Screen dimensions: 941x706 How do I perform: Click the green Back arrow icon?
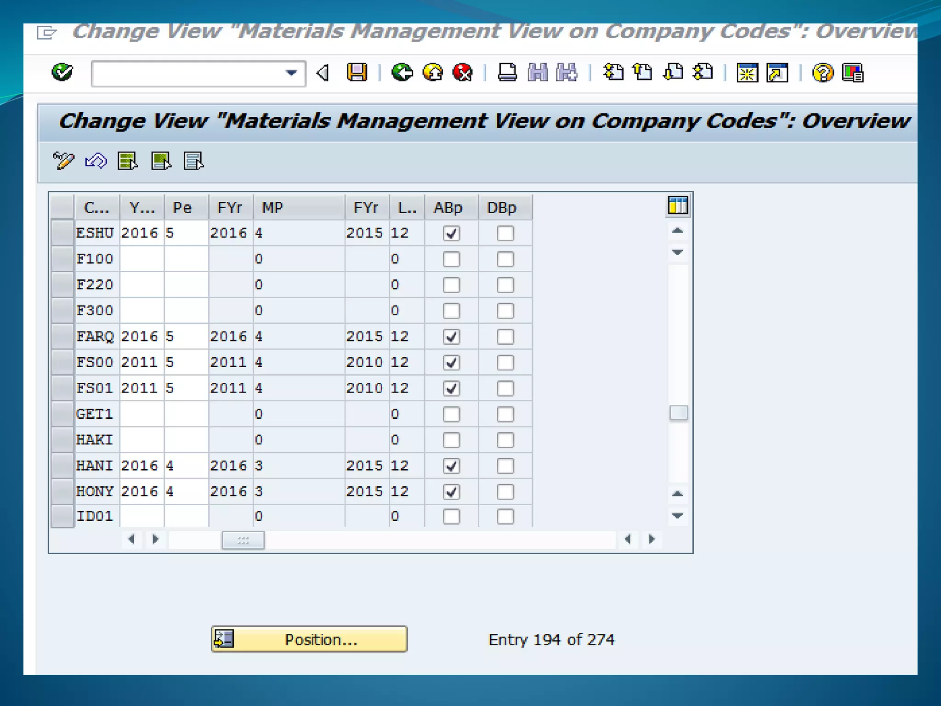click(402, 73)
